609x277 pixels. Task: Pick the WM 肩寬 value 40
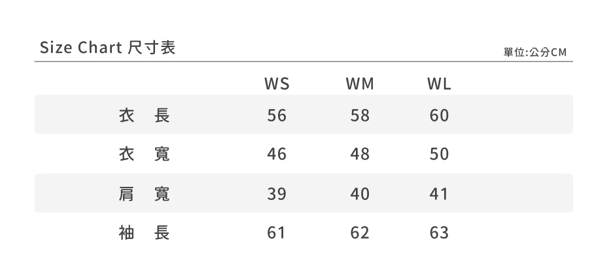coord(360,194)
